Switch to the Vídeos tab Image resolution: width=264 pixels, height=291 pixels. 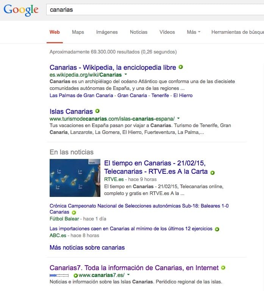coord(167,32)
